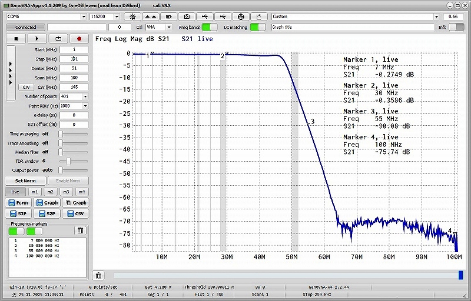The width and height of the screenshot is (471, 301).
Task: Toggle the Freq bands switch
Action: [209, 27]
